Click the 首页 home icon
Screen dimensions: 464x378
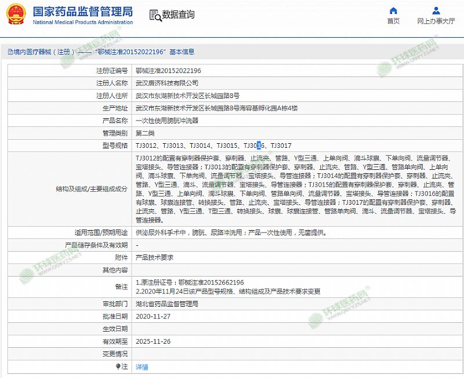coord(393,10)
